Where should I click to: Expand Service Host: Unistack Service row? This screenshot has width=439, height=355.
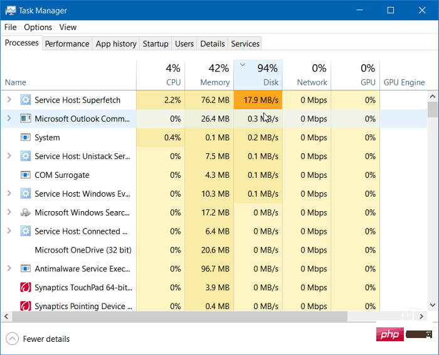pos(9,156)
